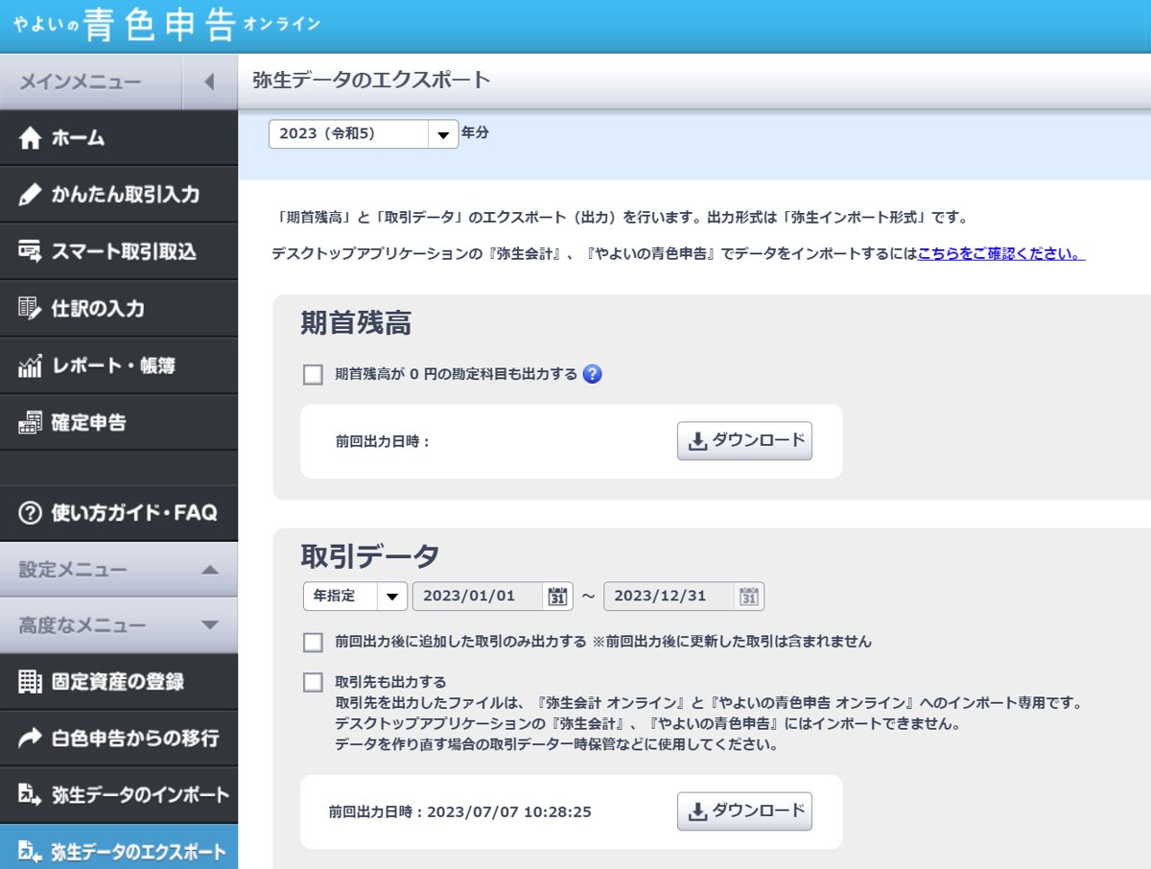1151x869 pixels.
Task: Click the 弥生データのエクスポート icon
Action: 31,851
